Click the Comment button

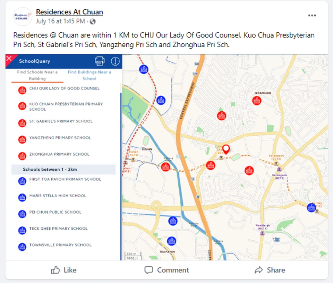166,270
